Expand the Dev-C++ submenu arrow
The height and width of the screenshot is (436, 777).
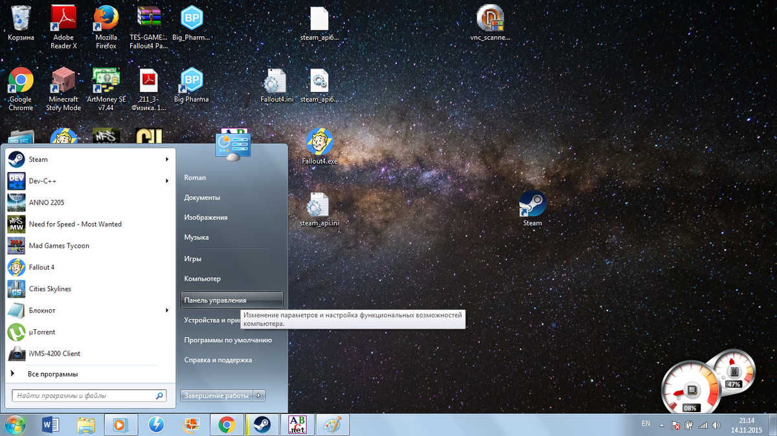(x=166, y=181)
